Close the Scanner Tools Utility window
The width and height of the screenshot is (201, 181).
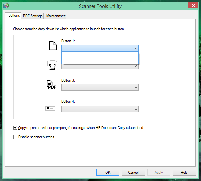click(x=193, y=5)
